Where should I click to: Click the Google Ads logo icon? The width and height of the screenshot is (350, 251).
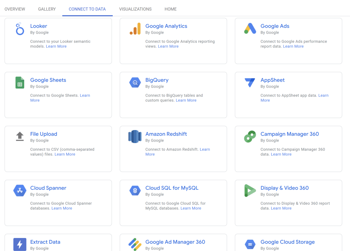[x=250, y=29]
